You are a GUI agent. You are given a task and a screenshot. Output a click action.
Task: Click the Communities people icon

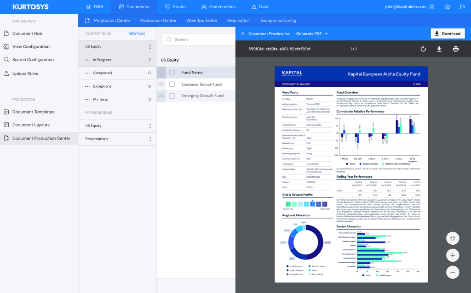click(x=204, y=6)
